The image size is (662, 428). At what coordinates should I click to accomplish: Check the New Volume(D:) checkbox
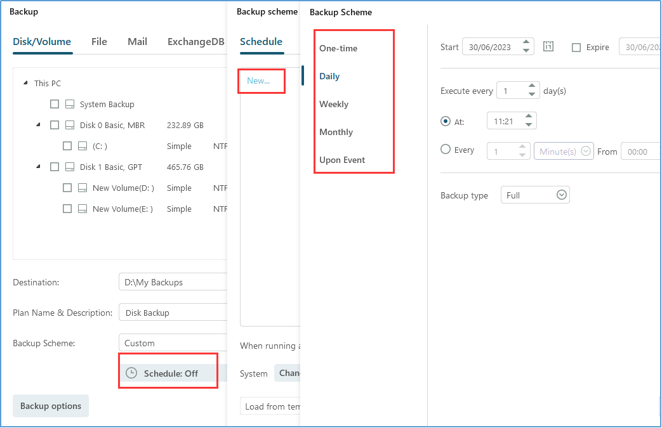tap(67, 187)
